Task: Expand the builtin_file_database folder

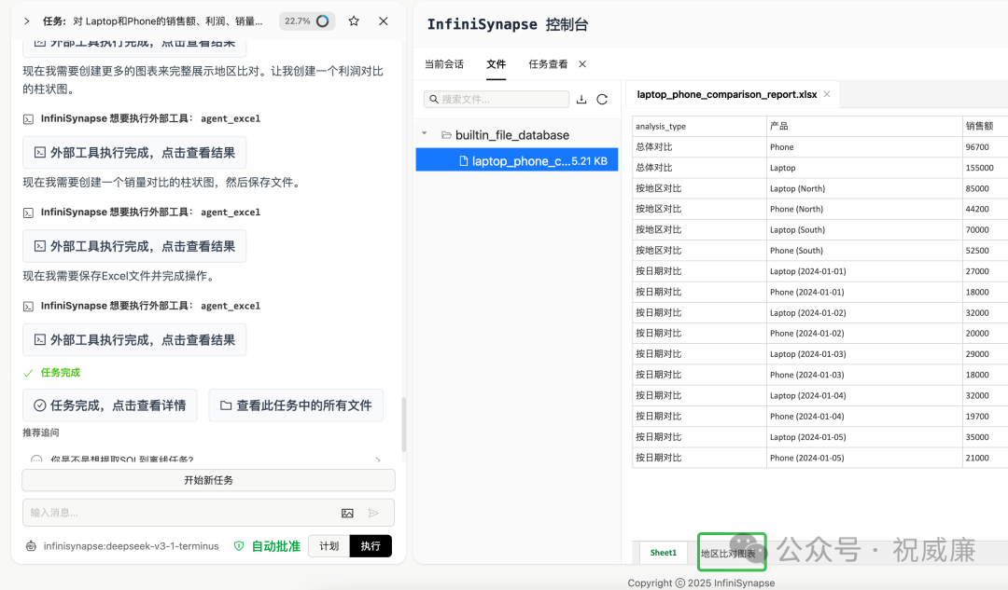Action: [x=425, y=133]
